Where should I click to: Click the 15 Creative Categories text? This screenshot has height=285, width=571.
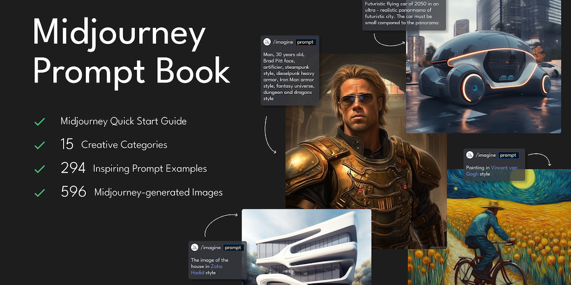[x=114, y=145]
